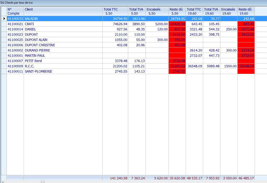Select the CBATI client name cell
The image size is (267, 183).
(x=63, y=24)
